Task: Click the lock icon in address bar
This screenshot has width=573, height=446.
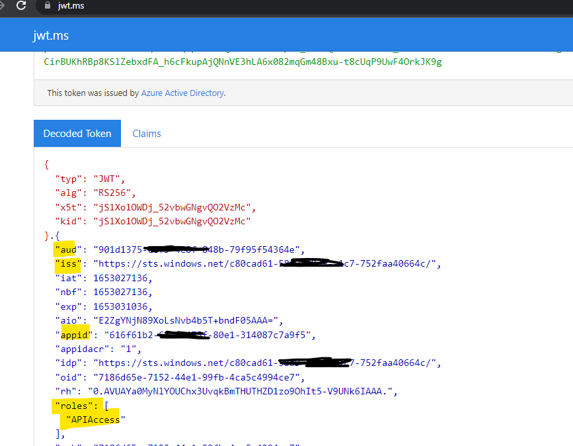Action: tap(48, 5)
